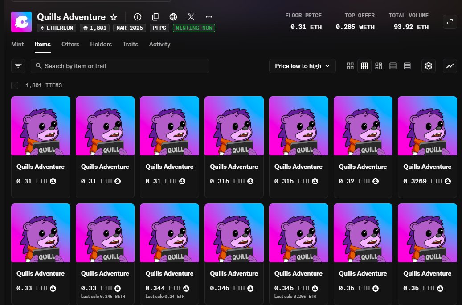Open view settings gear
The height and width of the screenshot is (305, 462).
[x=429, y=66]
